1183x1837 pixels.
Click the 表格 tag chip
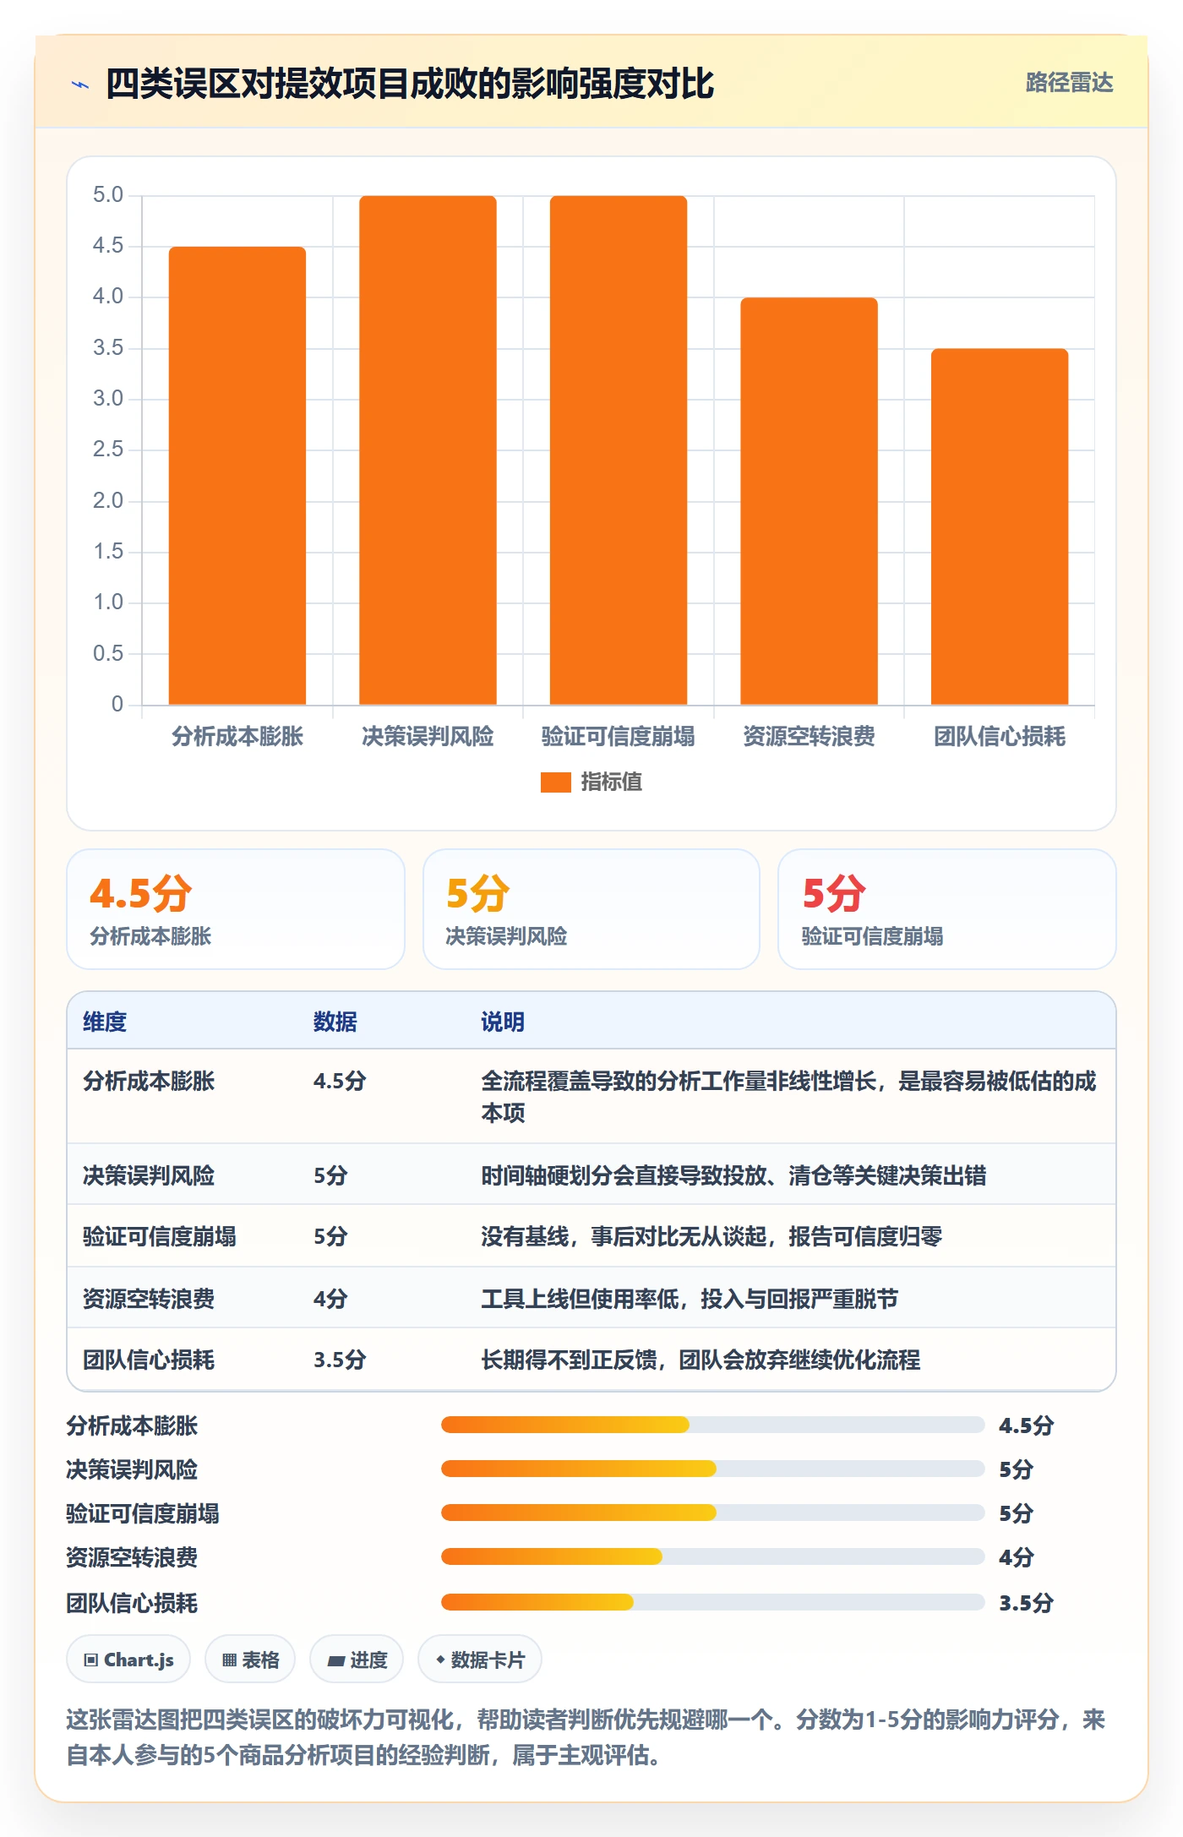coord(250,1660)
